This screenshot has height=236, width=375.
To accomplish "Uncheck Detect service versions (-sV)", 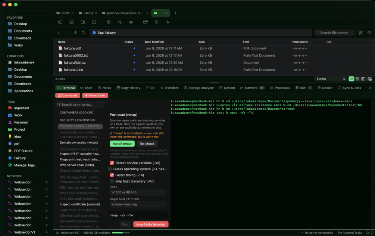I will pyautogui.click(x=112, y=163).
